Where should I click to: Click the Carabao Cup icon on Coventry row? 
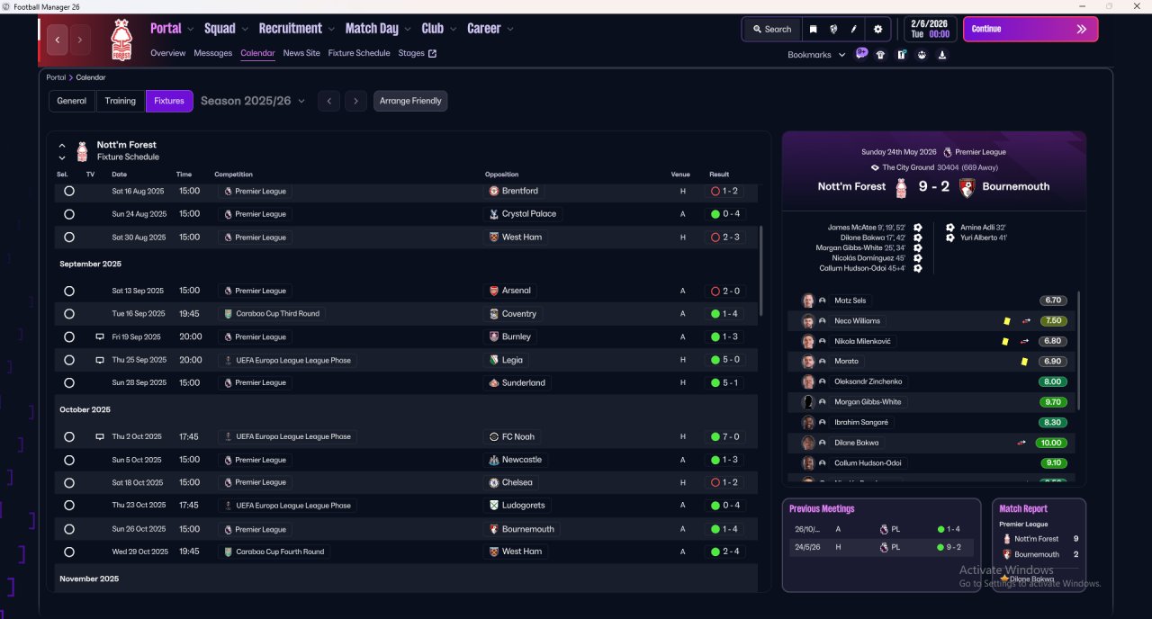[x=229, y=314]
